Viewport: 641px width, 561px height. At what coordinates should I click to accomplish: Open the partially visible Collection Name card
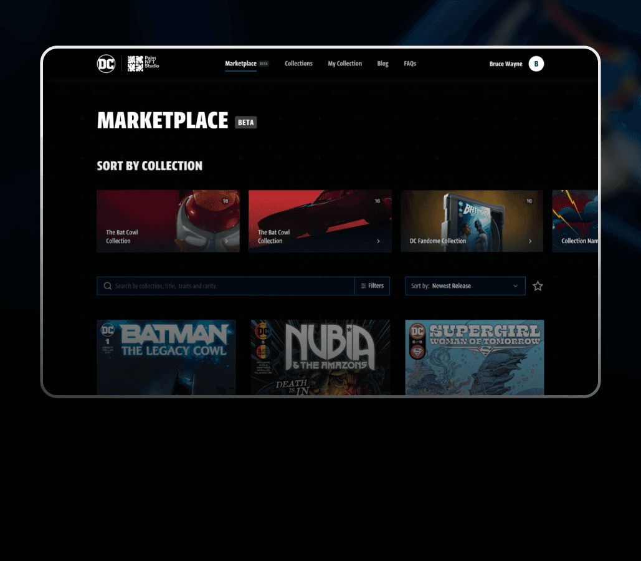coord(575,221)
